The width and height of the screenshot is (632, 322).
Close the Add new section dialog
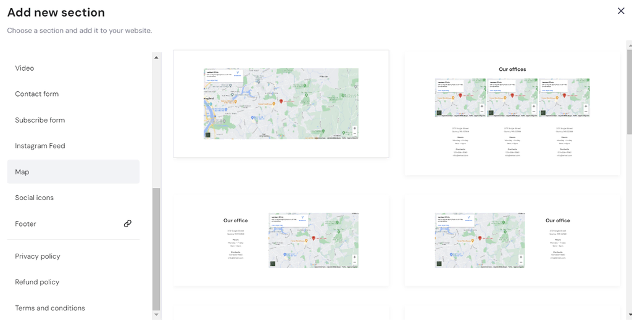coord(621,11)
